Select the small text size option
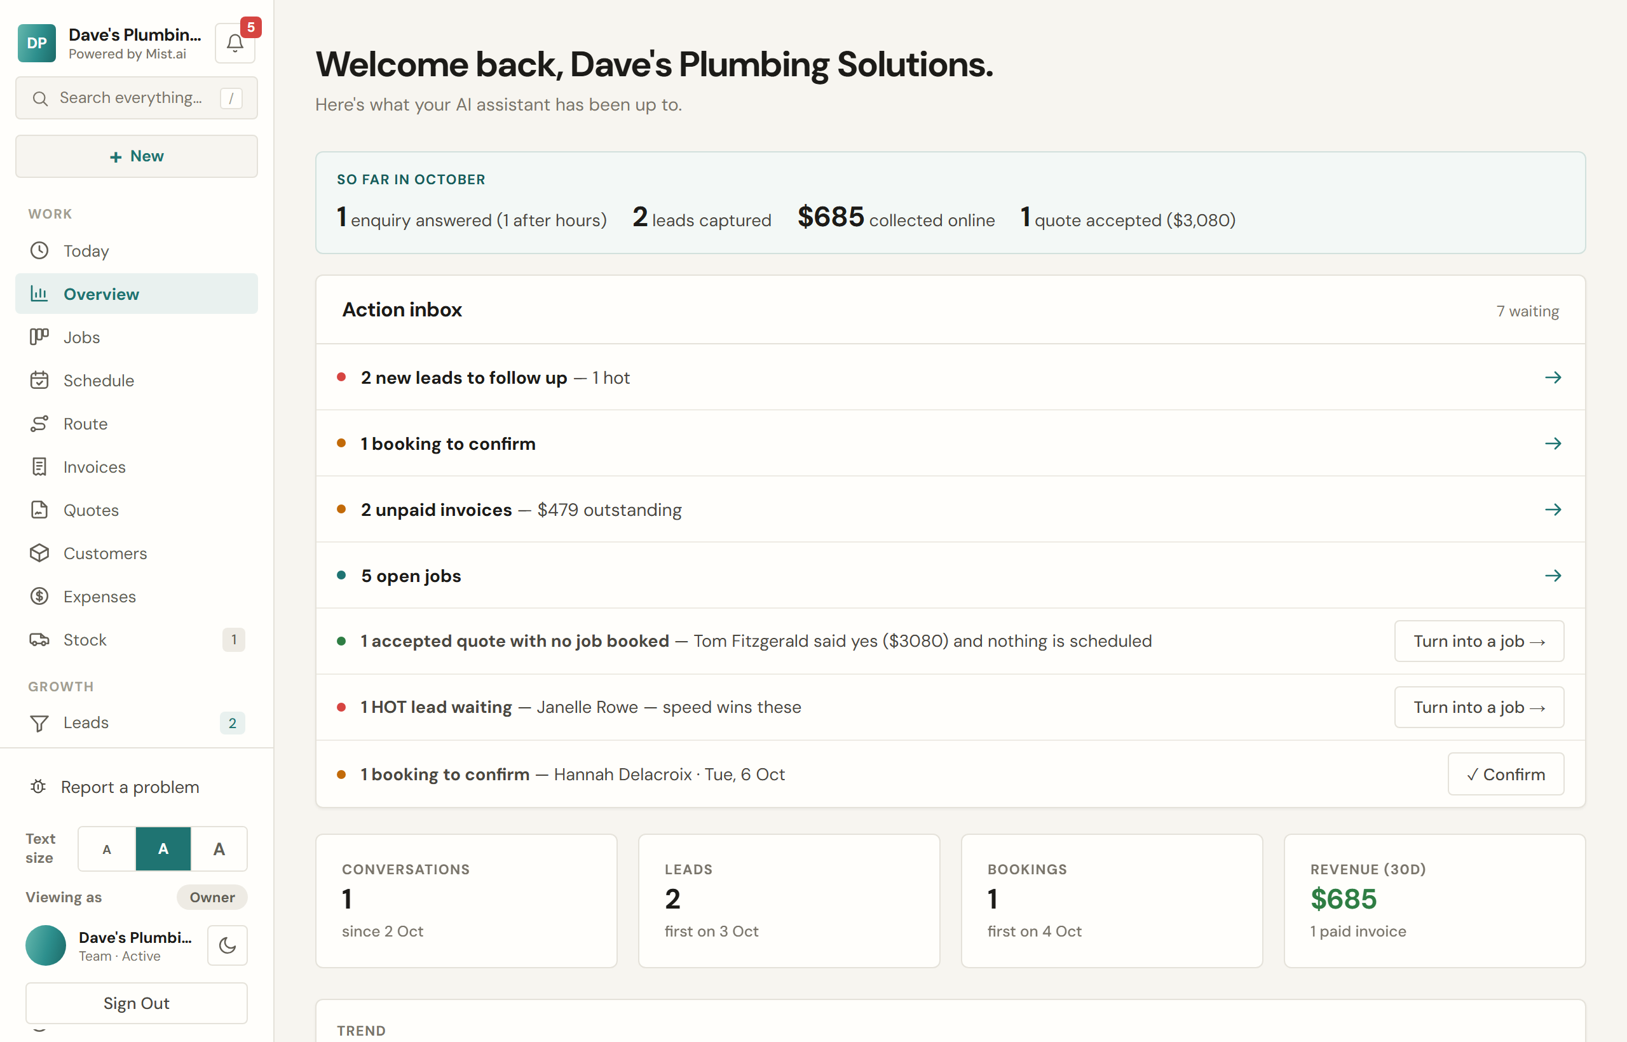The image size is (1627, 1042). (107, 848)
